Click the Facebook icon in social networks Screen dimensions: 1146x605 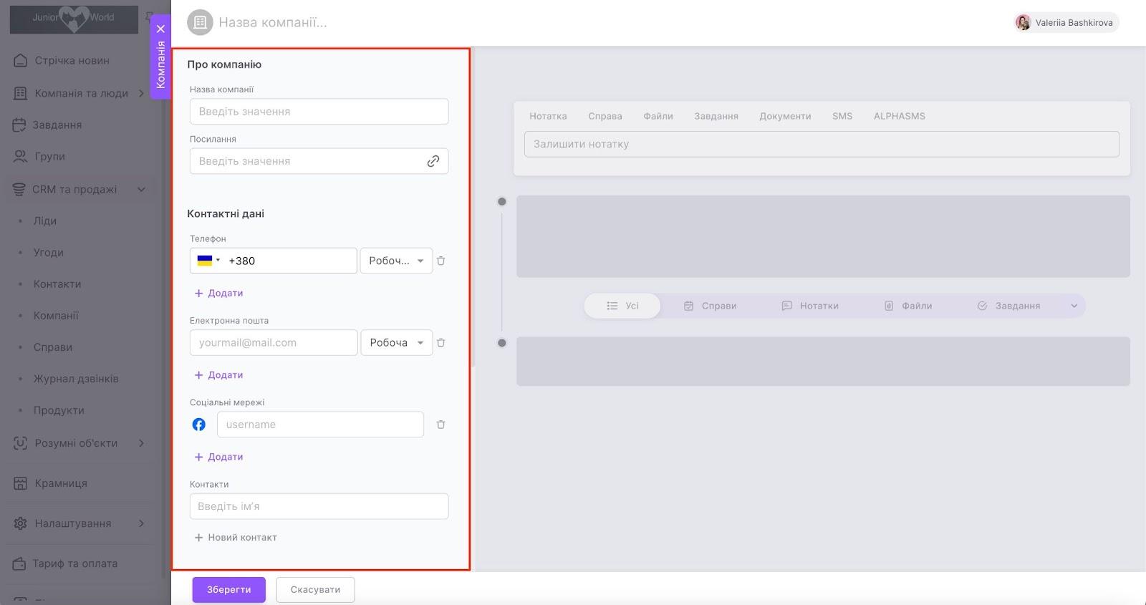pos(199,425)
